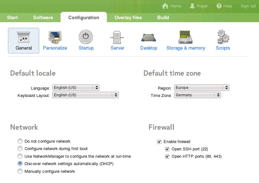The width and height of the screenshot is (259, 183).
Task: Open the Roger account link
Action: coord(202,6)
